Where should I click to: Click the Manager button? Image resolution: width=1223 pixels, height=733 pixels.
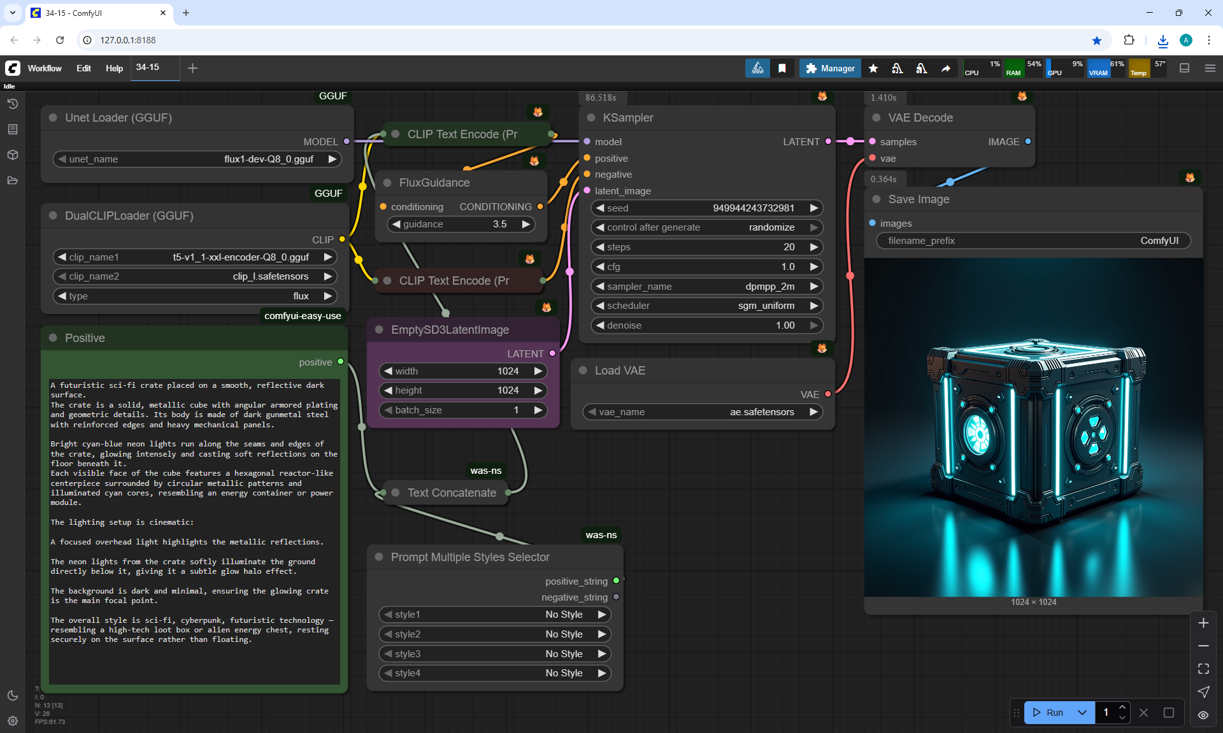830,68
